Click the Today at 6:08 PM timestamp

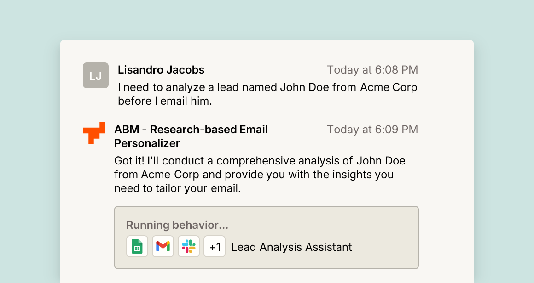point(372,70)
